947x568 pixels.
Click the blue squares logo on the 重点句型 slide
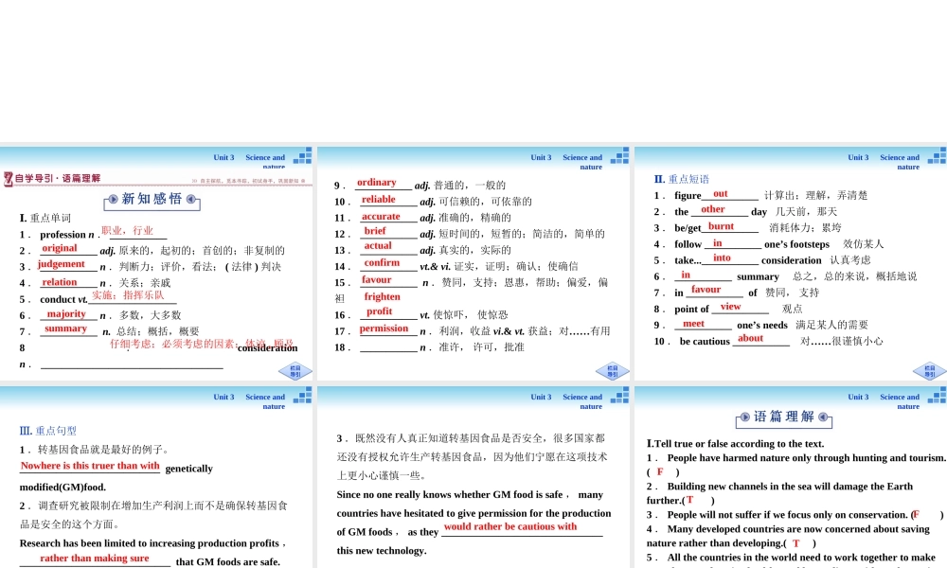pyautogui.click(x=303, y=396)
